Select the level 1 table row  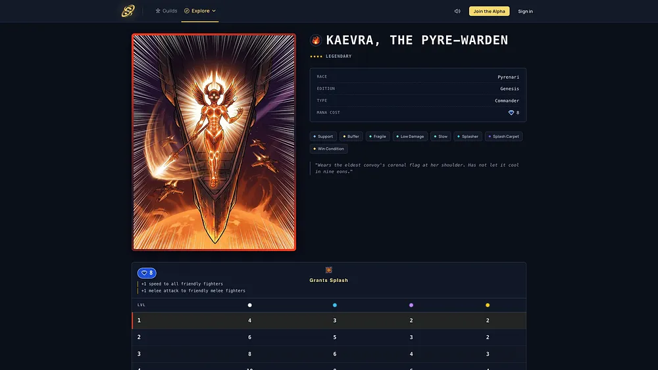click(329, 321)
